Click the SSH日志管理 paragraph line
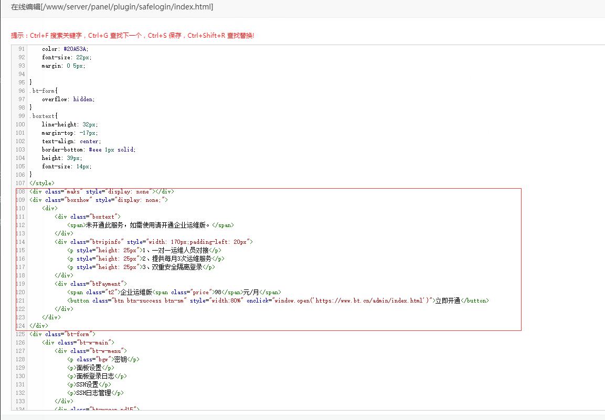Screen dimensions: 605x420 95,393
